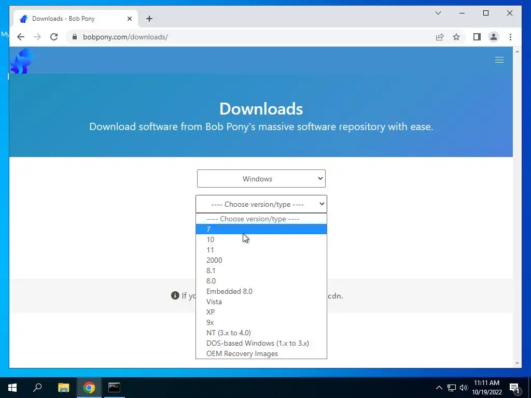Show hidden tray icons chevron

439,388
